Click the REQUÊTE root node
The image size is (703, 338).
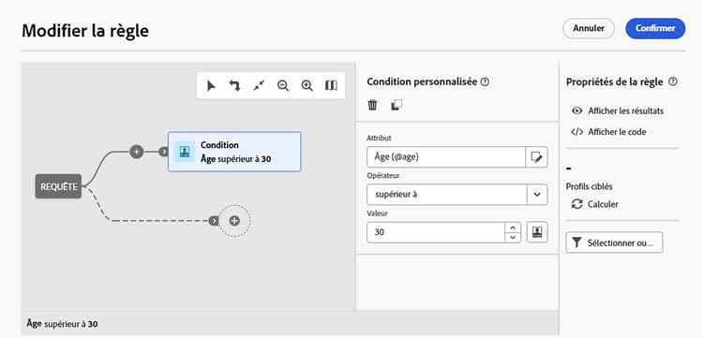tap(58, 186)
